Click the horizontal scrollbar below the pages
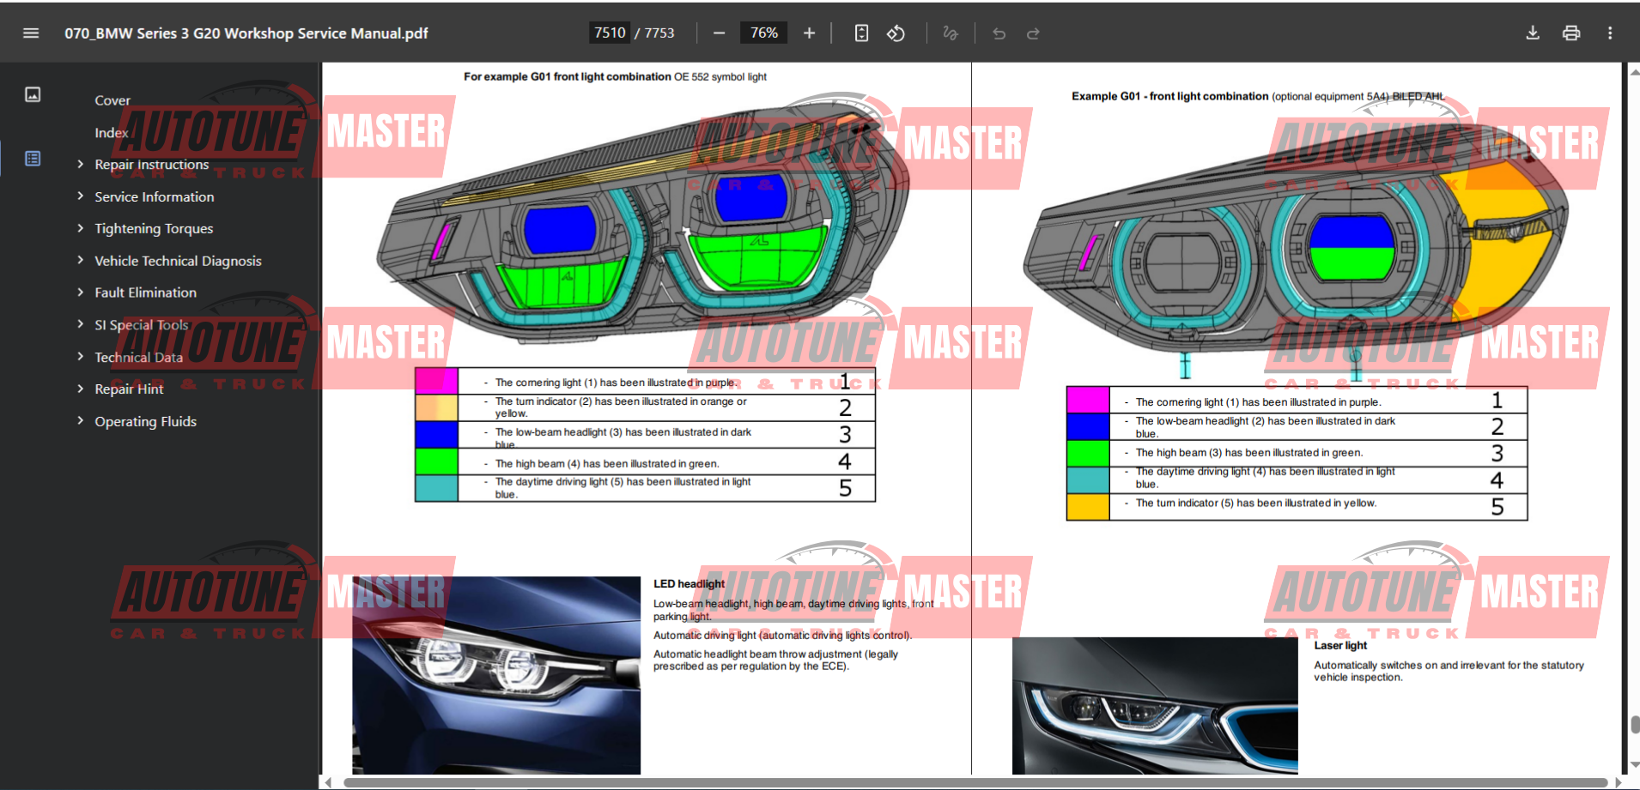This screenshot has width=1640, height=790. (859, 782)
